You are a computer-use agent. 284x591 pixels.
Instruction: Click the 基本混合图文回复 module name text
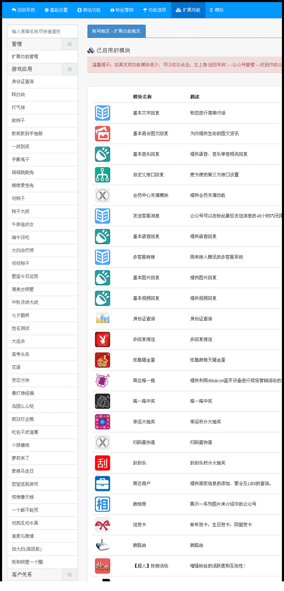[150, 134]
